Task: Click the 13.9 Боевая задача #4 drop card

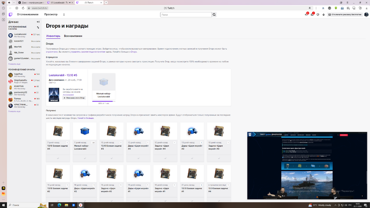Action: (x=219, y=184)
